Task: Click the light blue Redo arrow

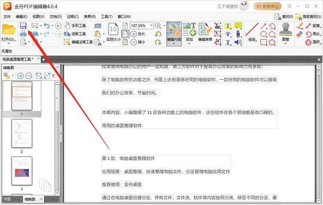Action: click(47, 34)
